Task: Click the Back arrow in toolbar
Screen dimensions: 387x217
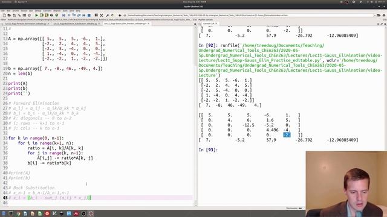Action: pos(120,15)
